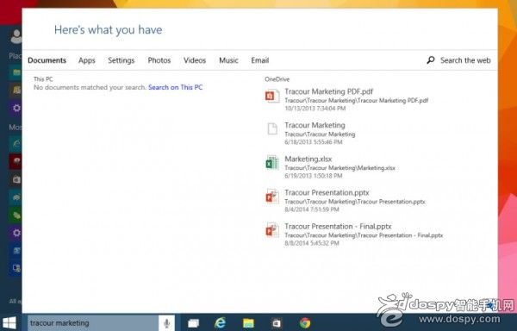Launch Internet Explorer from the taskbar

coord(221,323)
